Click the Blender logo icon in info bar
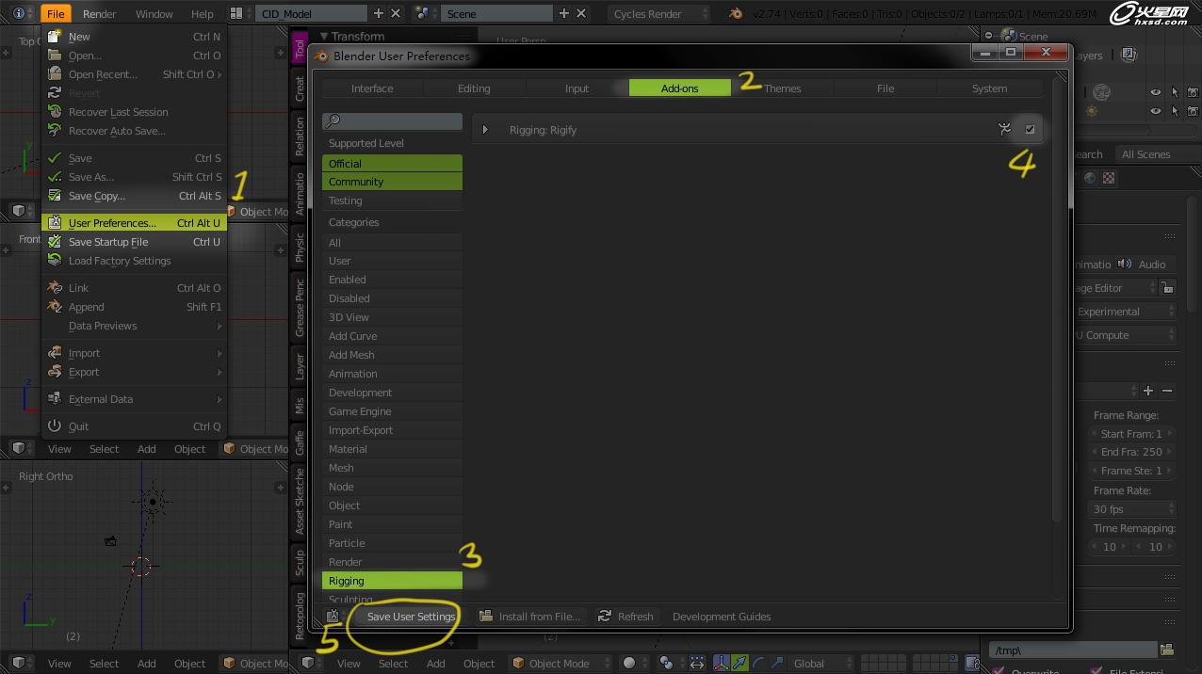This screenshot has width=1202, height=674. tap(736, 14)
